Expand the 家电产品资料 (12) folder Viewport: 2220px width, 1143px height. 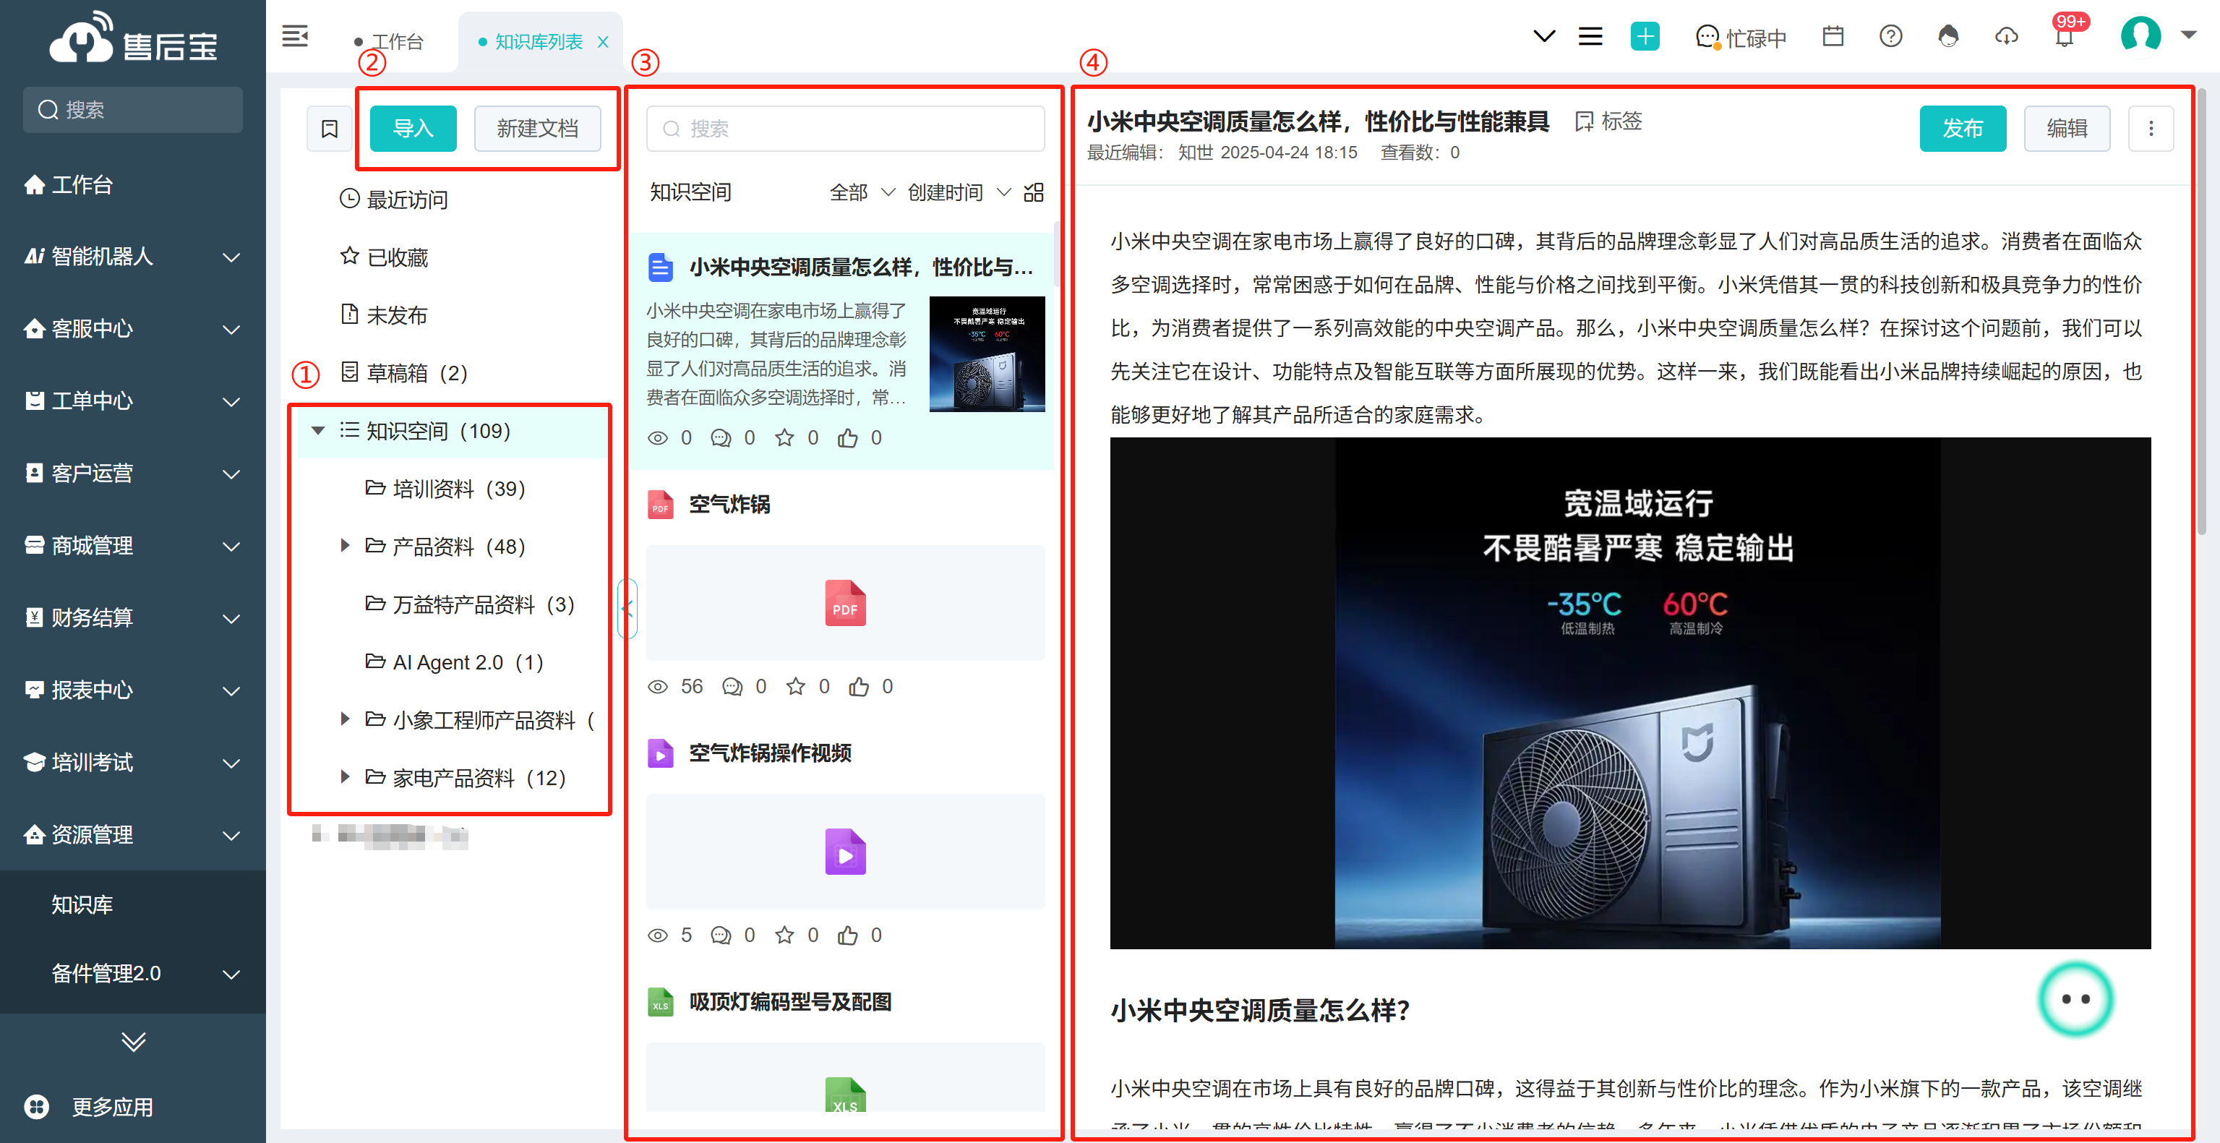pos(345,776)
